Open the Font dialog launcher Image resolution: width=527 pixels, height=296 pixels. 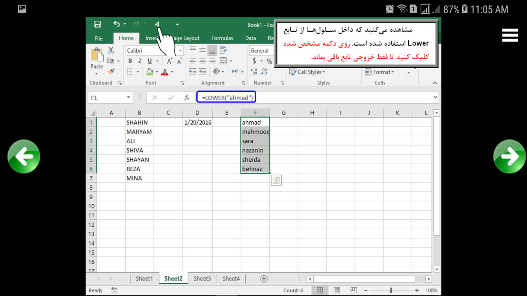coord(182,83)
